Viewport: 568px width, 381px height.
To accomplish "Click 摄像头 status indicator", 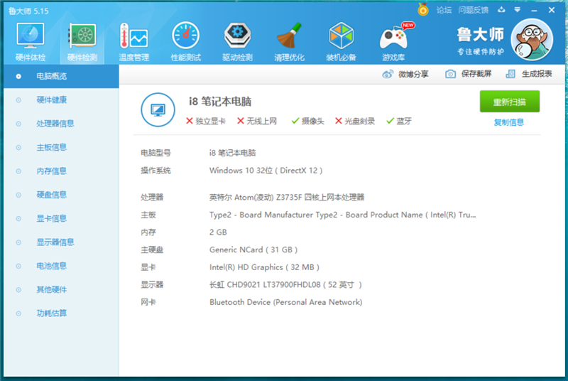I will [x=307, y=121].
